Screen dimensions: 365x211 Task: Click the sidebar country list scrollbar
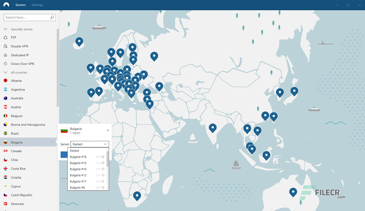point(58,68)
